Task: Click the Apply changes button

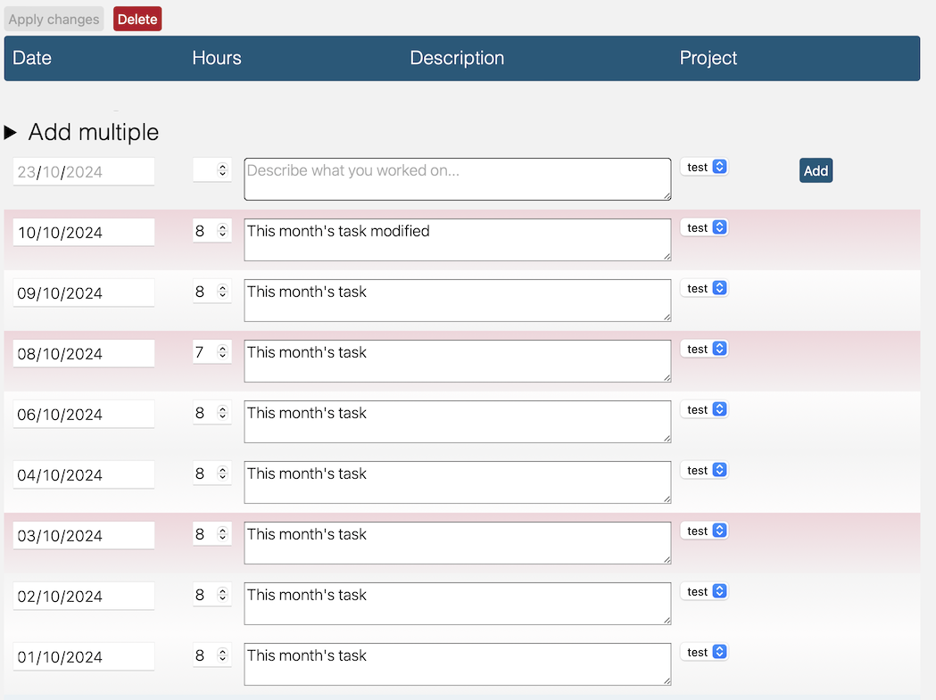Action: pyautogui.click(x=54, y=19)
